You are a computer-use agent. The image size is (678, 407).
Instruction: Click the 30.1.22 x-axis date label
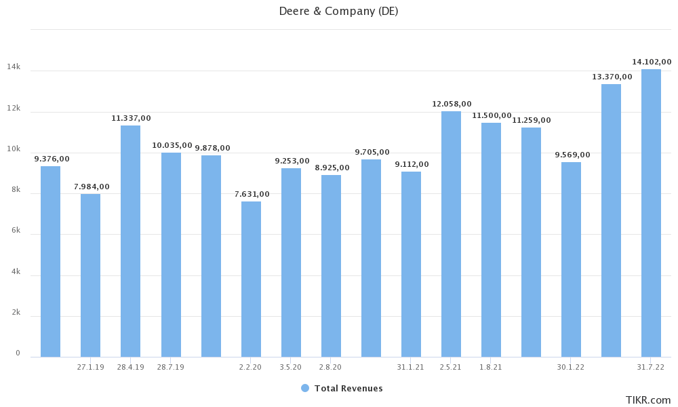570,367
